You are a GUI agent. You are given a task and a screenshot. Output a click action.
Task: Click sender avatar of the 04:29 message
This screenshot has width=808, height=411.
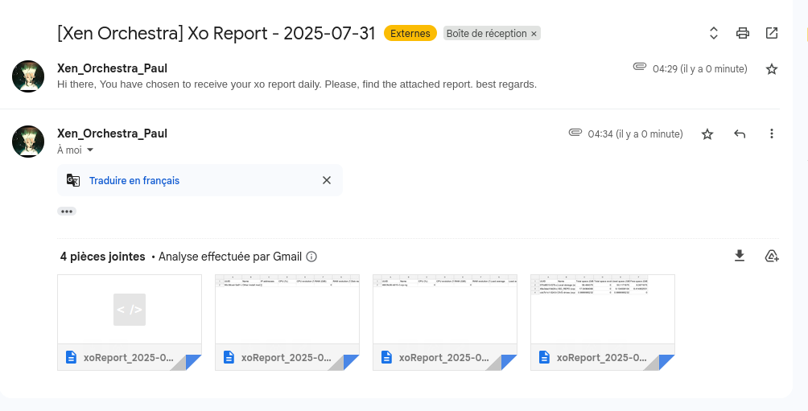pos(28,76)
